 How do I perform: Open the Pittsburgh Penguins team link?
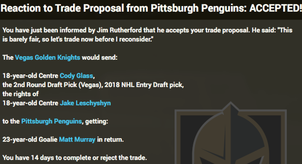click(52, 121)
